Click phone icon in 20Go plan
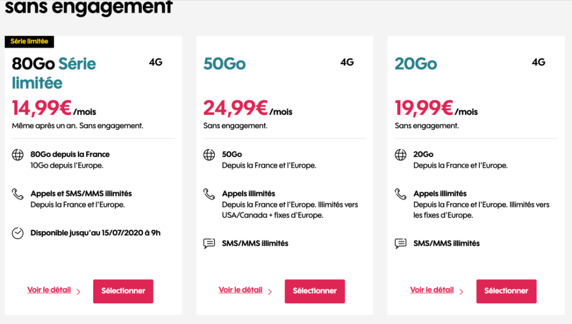 (400, 194)
